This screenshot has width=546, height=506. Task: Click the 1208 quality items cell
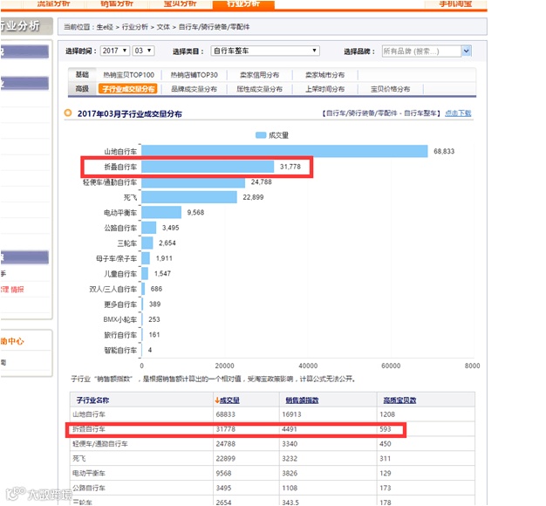point(387,414)
